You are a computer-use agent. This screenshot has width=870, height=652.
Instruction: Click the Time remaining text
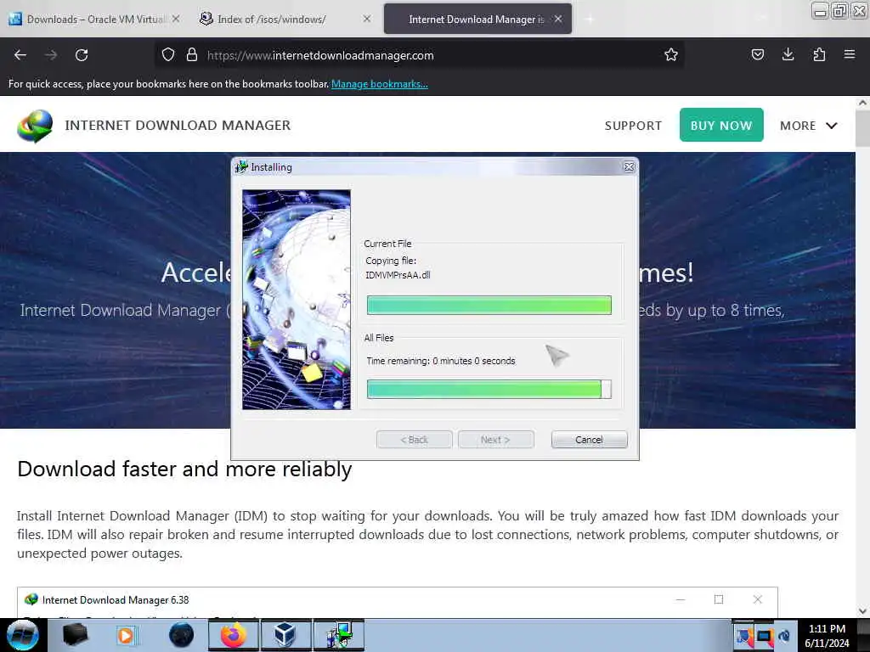pyautogui.click(x=441, y=361)
